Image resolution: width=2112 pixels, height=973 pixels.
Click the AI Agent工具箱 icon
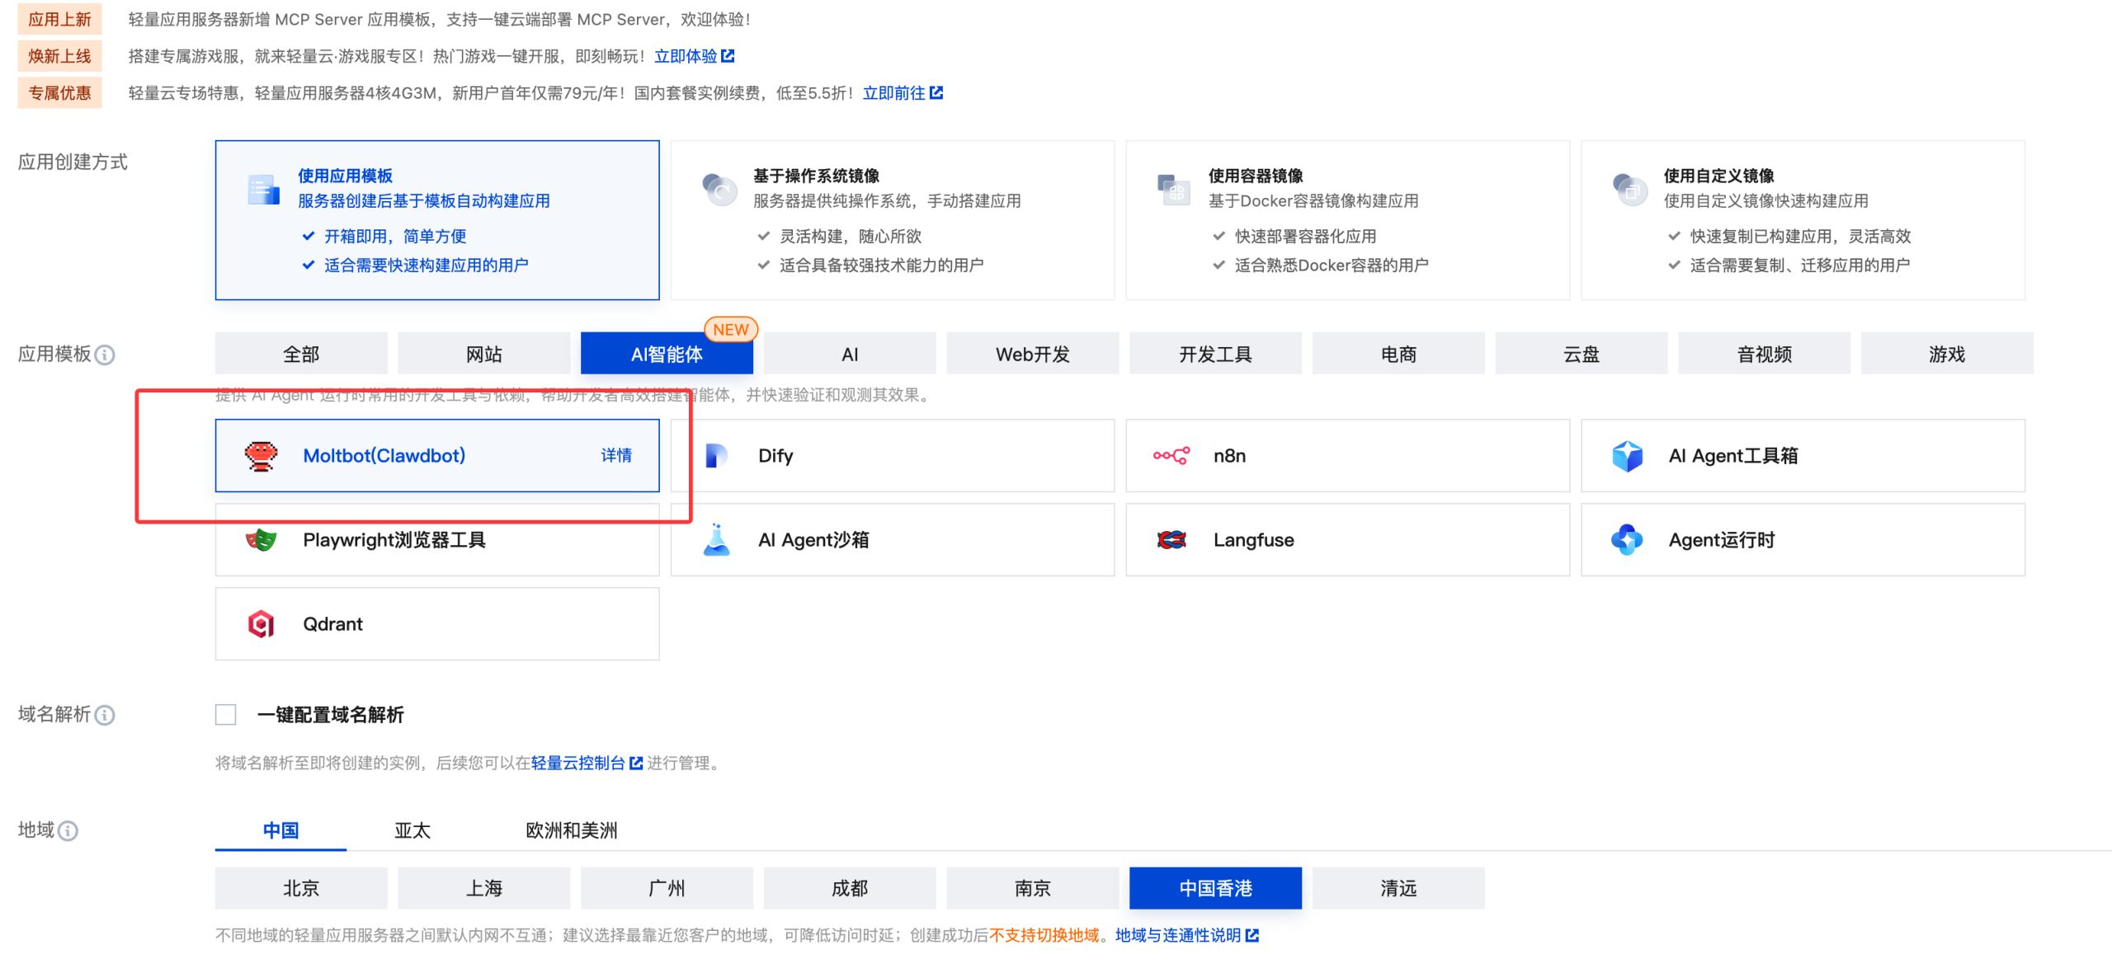tap(1627, 455)
